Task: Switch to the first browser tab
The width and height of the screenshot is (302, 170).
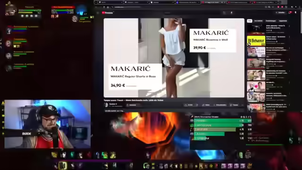Action: coord(110,2)
